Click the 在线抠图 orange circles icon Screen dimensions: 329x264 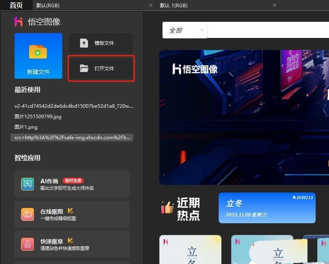(x=27, y=214)
